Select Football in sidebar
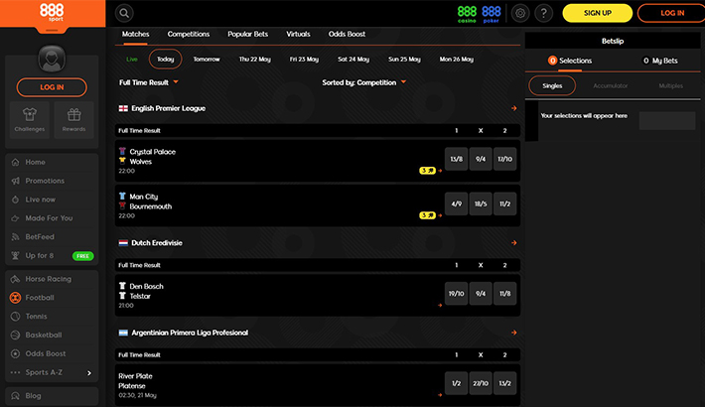This screenshot has height=407, width=705. point(52,298)
